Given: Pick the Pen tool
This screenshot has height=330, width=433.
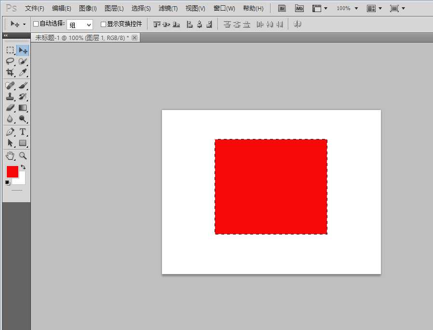Looking at the screenshot, I should [10, 132].
